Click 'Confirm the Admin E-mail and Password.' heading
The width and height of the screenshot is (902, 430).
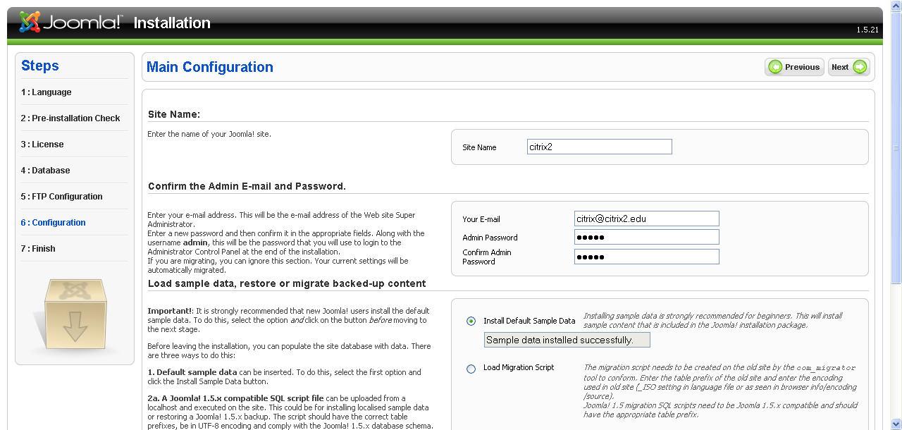(x=247, y=187)
